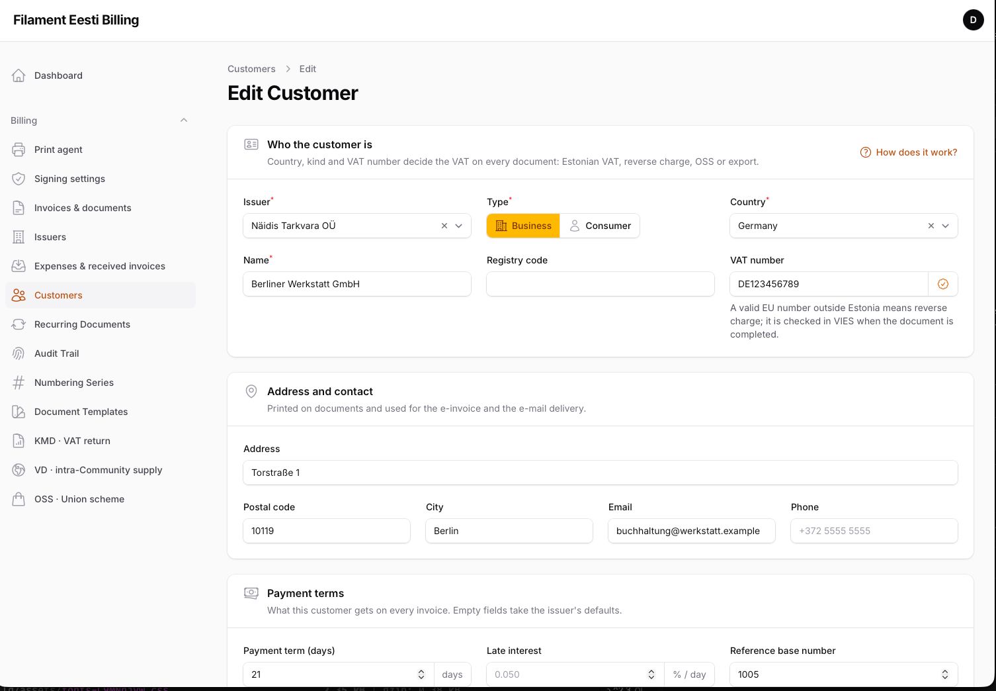This screenshot has width=996, height=691.
Task: Click the question mark help icon
Action: click(865, 152)
